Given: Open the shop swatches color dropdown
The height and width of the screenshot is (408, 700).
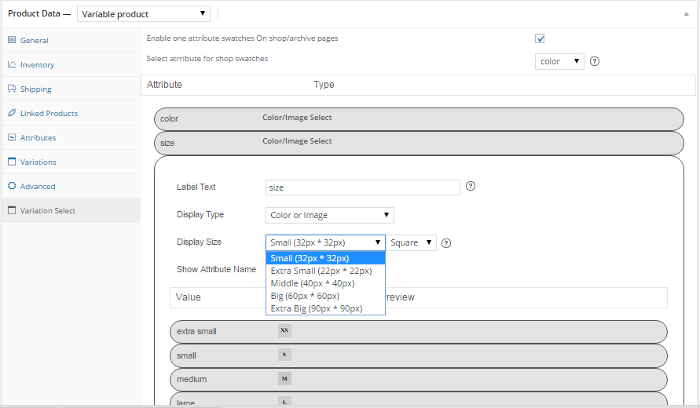Looking at the screenshot, I should [x=559, y=61].
